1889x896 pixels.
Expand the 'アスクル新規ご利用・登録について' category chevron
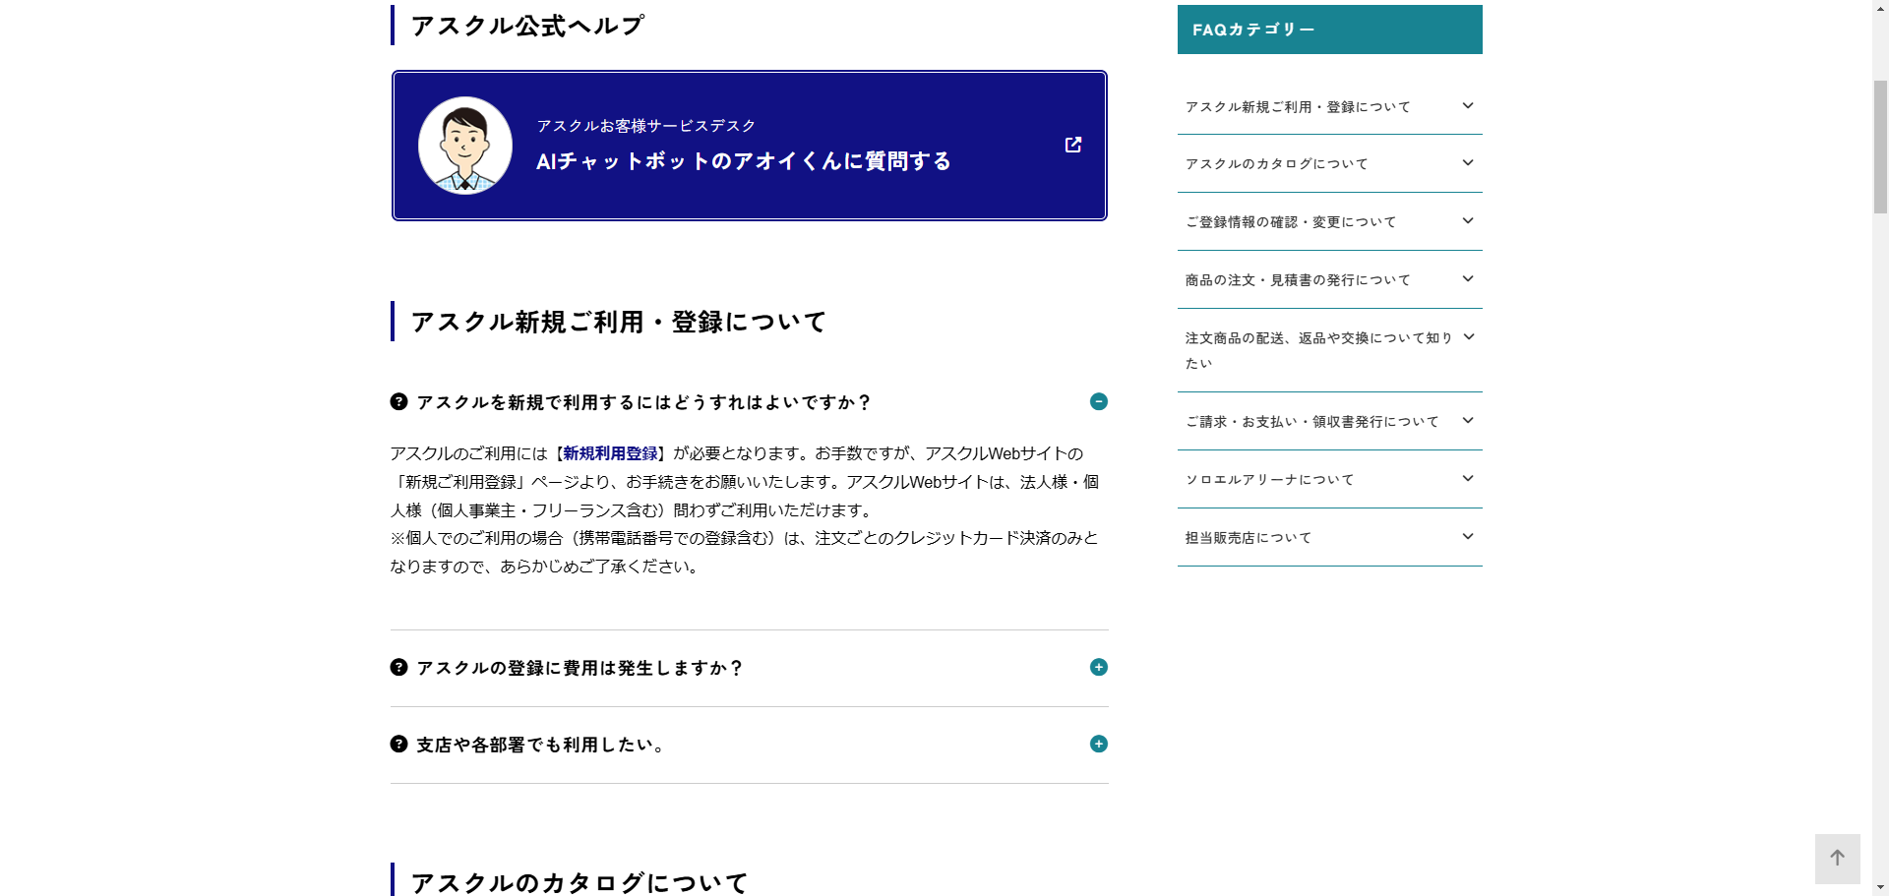coord(1468,105)
